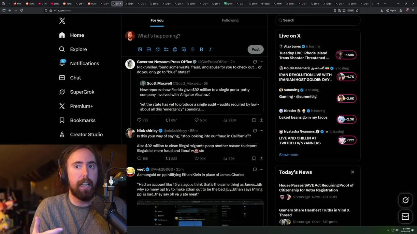Bookmark the Governor Newsom post
Screen dimensions: 417x234
point(254,120)
